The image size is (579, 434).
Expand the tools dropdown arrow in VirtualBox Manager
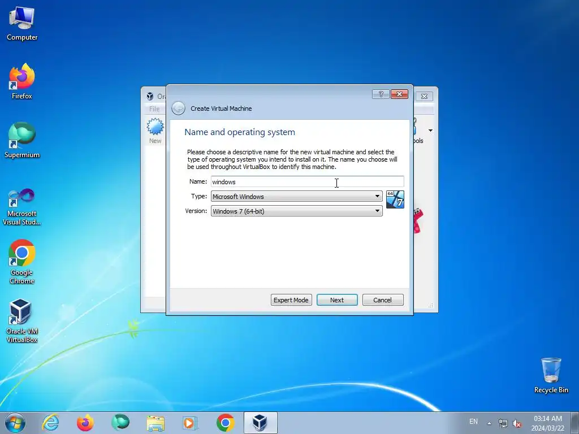coord(430,131)
